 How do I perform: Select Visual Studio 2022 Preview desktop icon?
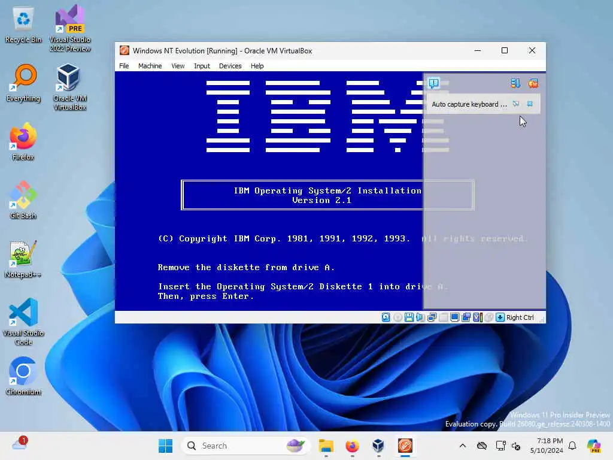tap(70, 28)
